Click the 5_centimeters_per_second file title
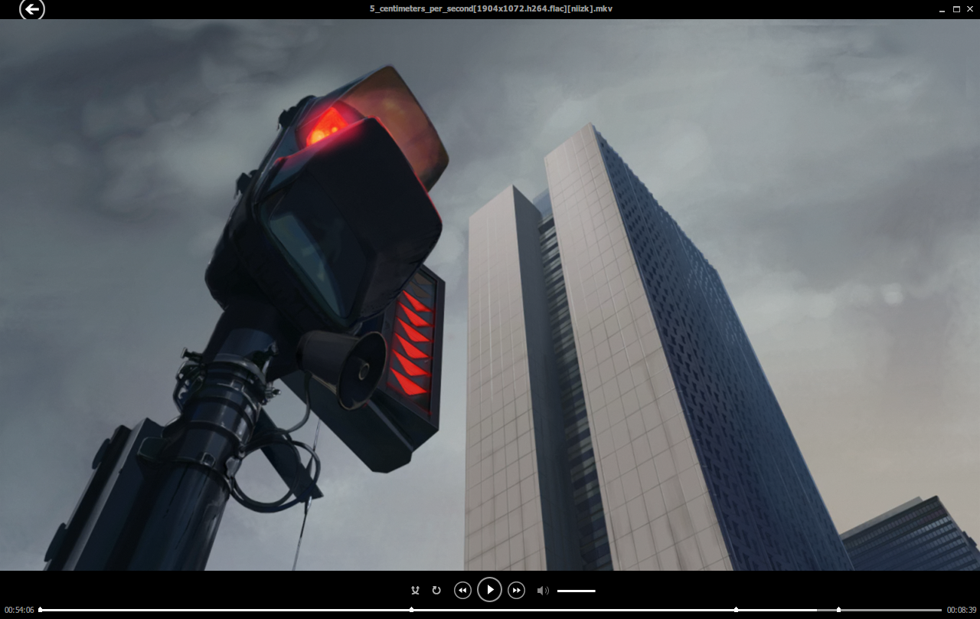Screen dimensions: 980x619 [x=491, y=8]
